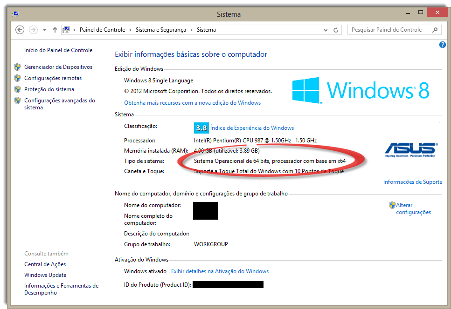This screenshot has height=309, width=451.
Task: Click the processor value Intel(R) Pentium(R) CPU 987
Action: pos(256,141)
